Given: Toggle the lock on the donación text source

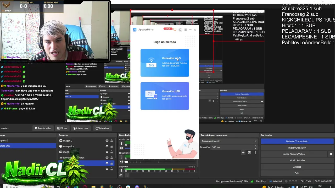Looking at the screenshot, I should (x=111, y=157).
